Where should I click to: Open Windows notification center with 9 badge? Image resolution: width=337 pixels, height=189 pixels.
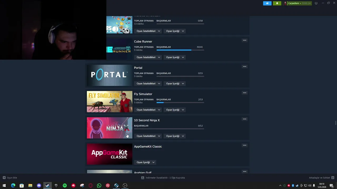click(332, 186)
